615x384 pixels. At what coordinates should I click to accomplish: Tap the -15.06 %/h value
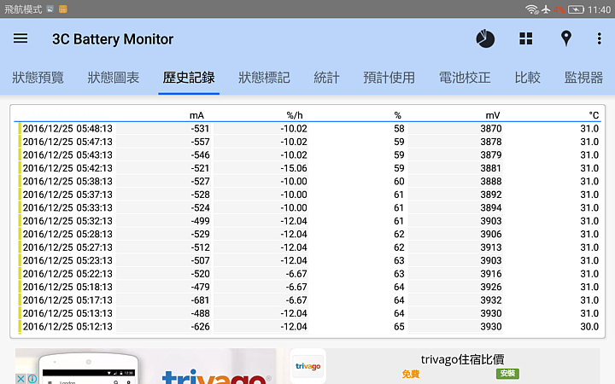(x=294, y=168)
